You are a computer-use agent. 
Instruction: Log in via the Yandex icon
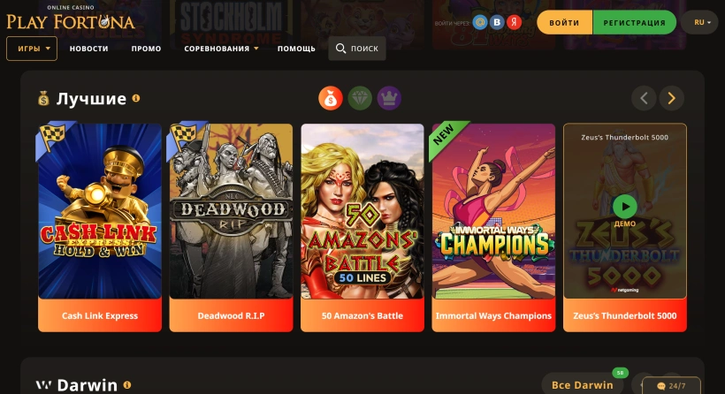514,22
